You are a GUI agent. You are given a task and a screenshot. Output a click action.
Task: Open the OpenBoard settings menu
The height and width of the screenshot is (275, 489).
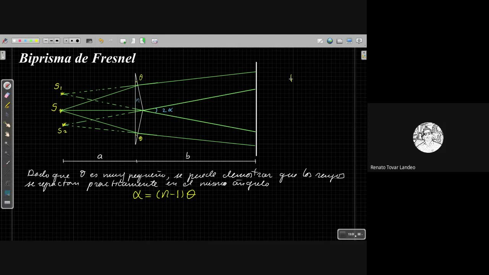tap(359, 41)
